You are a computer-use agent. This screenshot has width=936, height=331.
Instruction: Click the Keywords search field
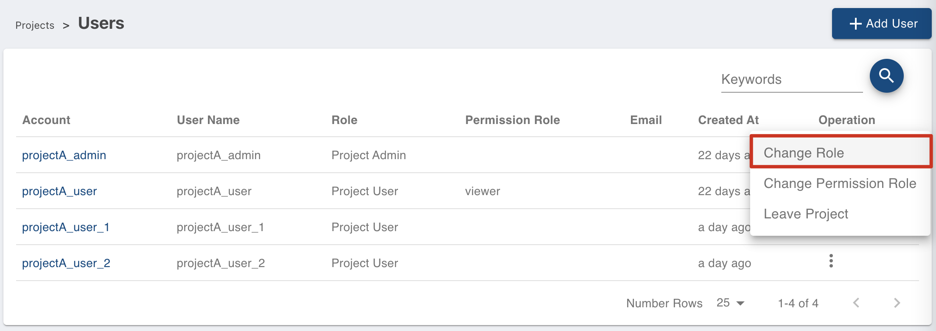[x=792, y=80]
